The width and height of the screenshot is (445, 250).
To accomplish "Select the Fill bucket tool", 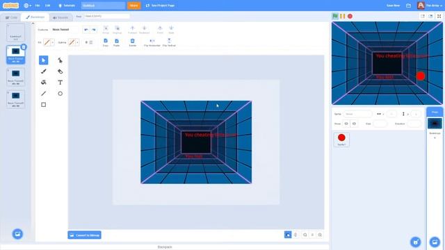I will click(43, 82).
